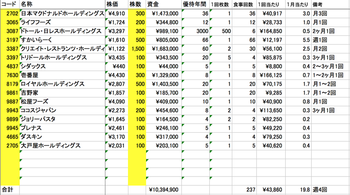Select the 資金 column header

(x=164, y=4)
